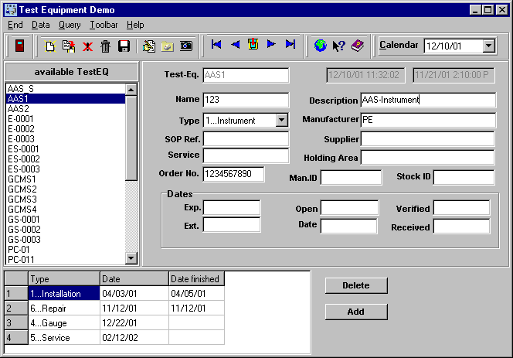513x358 pixels.
Task: Click the camera snapshot icon
Action: point(186,46)
